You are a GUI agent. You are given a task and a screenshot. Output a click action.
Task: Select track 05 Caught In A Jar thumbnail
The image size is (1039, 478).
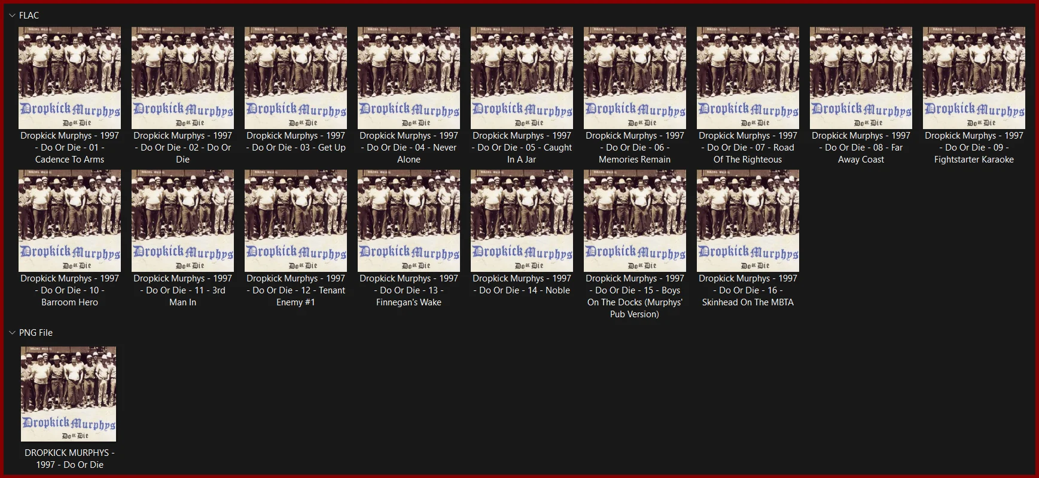pyautogui.click(x=522, y=78)
